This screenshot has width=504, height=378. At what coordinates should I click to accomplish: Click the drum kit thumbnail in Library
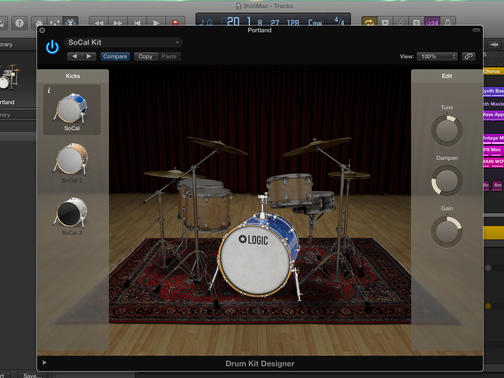tap(10, 77)
